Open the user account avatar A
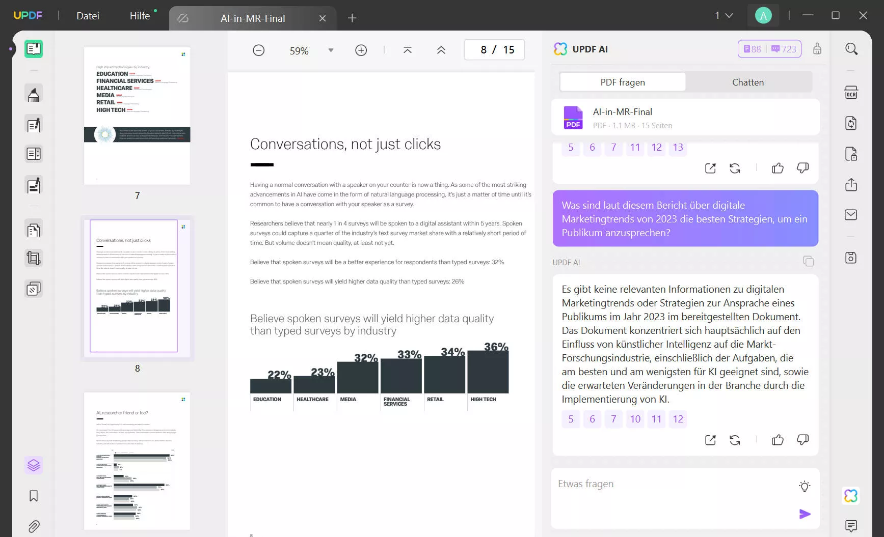This screenshot has height=537, width=884. click(x=763, y=16)
